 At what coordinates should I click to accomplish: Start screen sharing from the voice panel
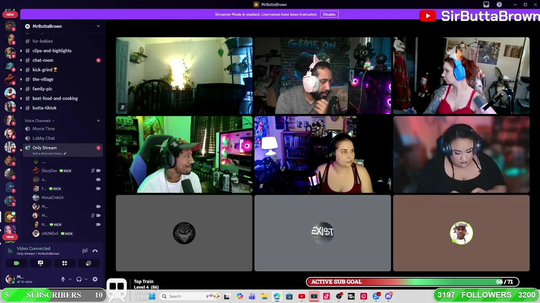coord(40,263)
